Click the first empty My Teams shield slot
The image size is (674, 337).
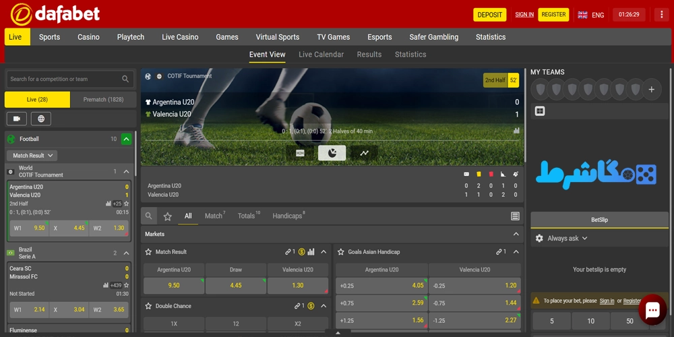(540, 90)
